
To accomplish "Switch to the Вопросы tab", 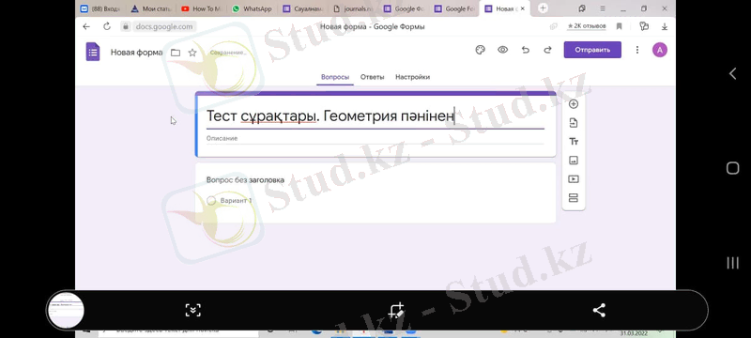I will 335,77.
